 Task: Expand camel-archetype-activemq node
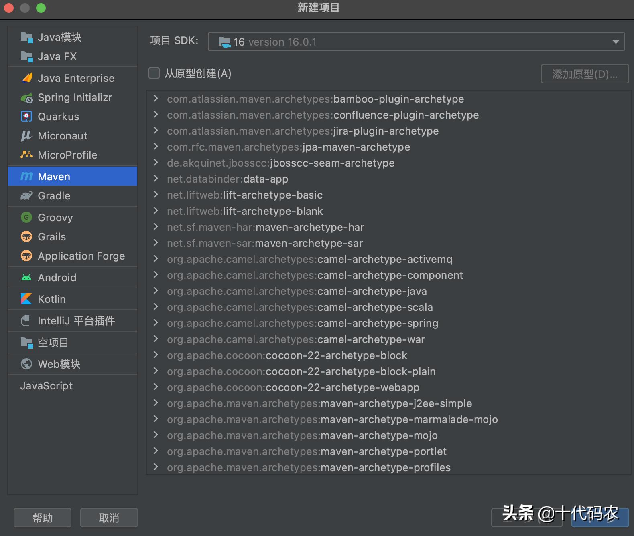click(156, 259)
